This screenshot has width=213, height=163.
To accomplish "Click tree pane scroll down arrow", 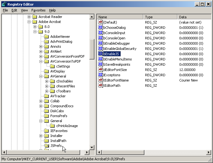I will (x=92, y=148).
